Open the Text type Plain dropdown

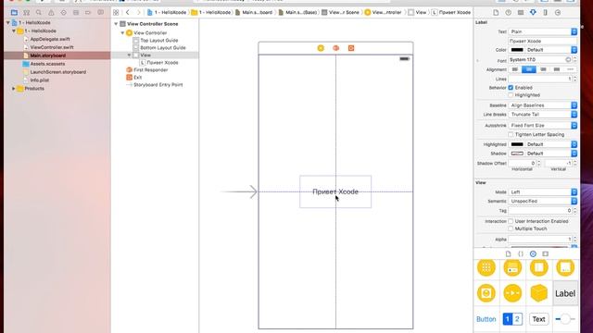543,31
